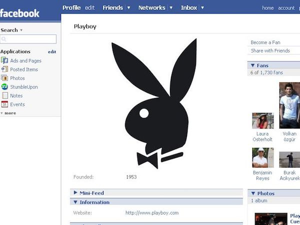Click the magnifier icon in search box
Screen dimensions: 300x225
(3, 39)
